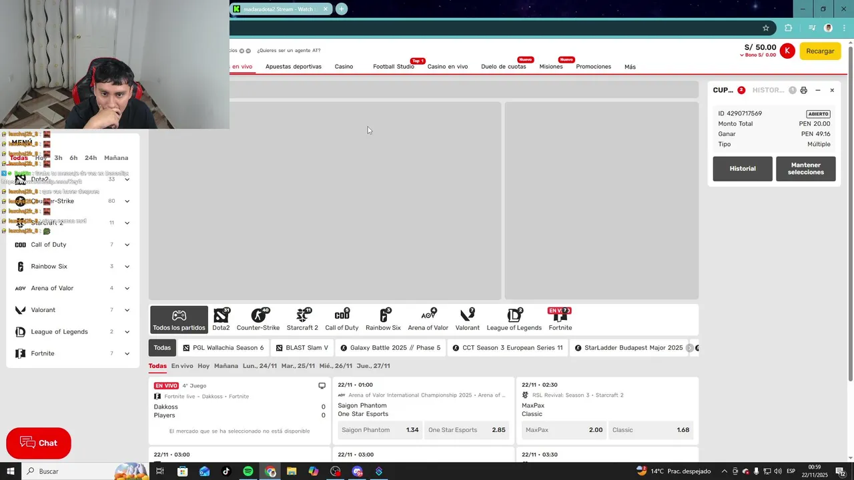Select StarLadder Budapest Major 2025 tournament
This screenshot has width=854, height=480.
628,348
